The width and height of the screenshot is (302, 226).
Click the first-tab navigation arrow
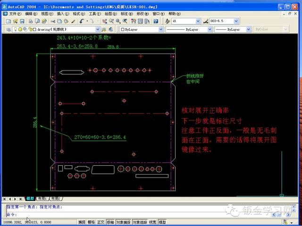(x=4, y=199)
